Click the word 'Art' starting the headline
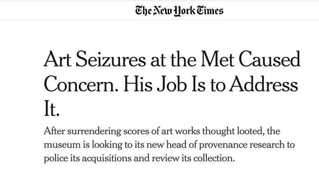This screenshot has height=174, width=319. coord(58,59)
